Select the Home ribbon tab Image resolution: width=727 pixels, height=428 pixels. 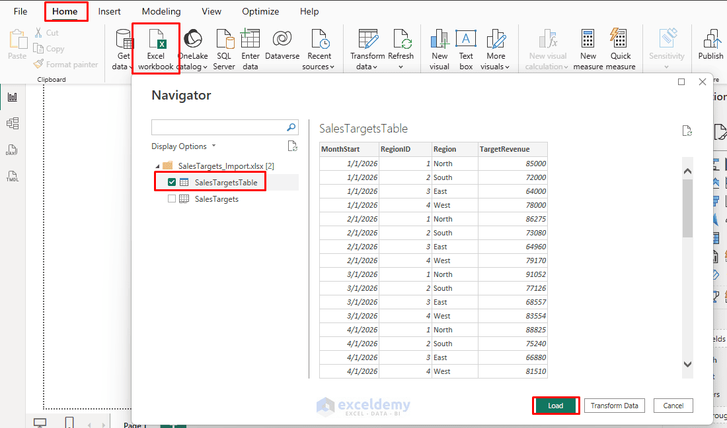(x=65, y=12)
